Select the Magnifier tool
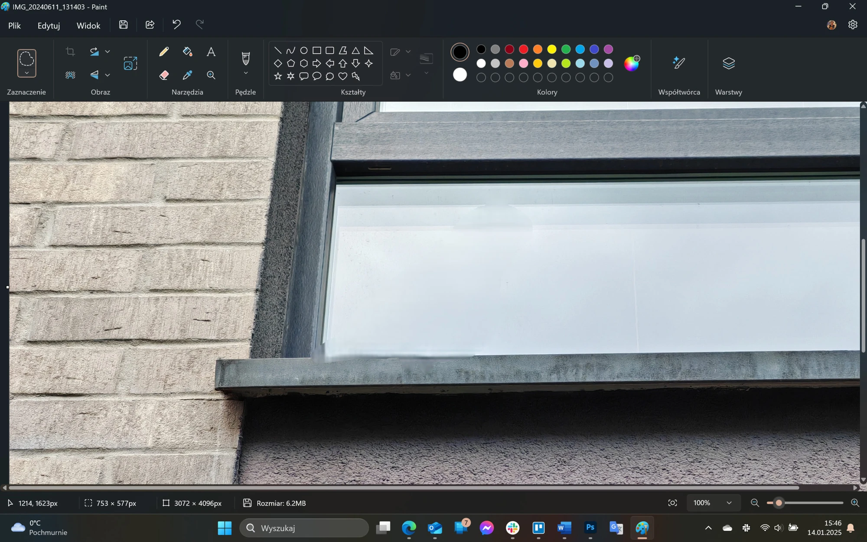This screenshot has height=542, width=867. pos(211,75)
